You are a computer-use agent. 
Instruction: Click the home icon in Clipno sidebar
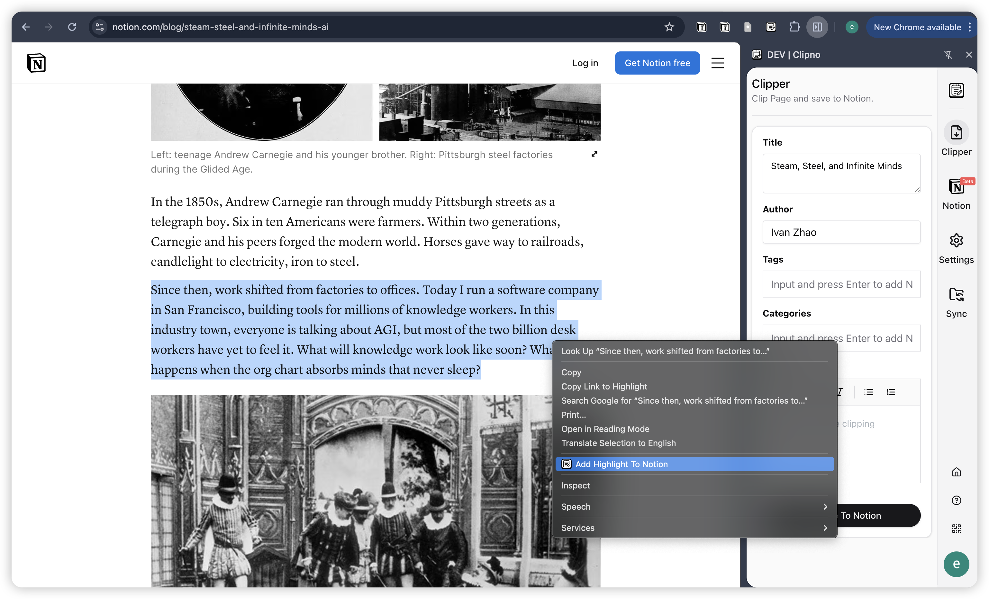point(956,472)
